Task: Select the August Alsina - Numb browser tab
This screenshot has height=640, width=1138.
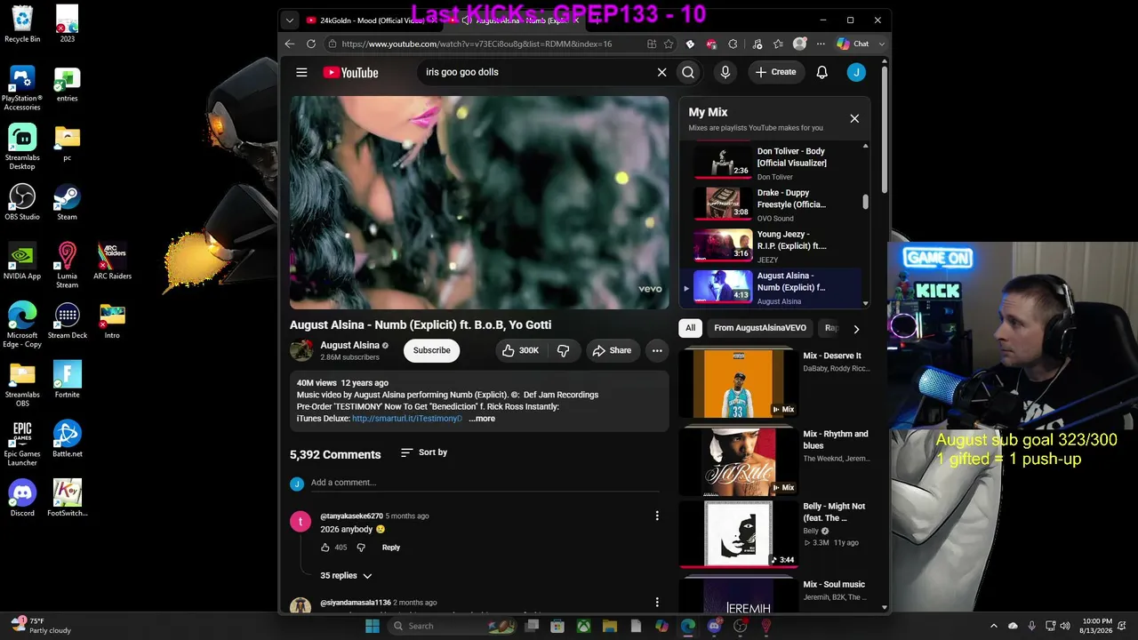Action: tap(517, 20)
